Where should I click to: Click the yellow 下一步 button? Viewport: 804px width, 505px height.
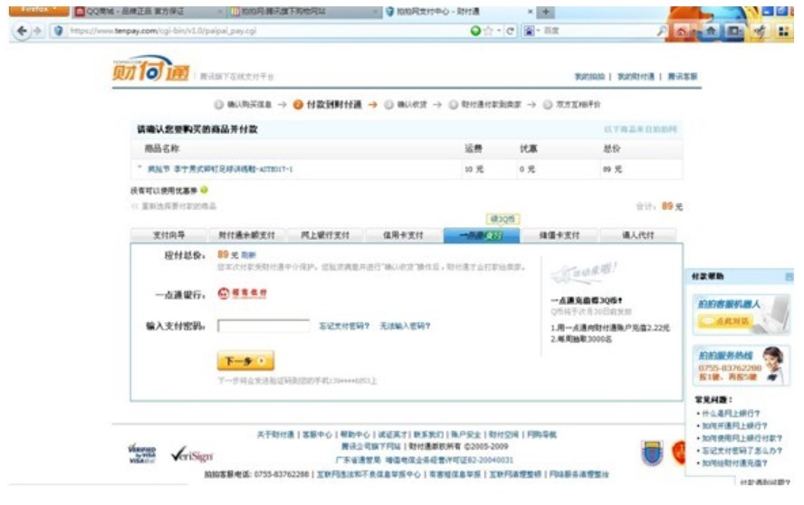pyautogui.click(x=245, y=361)
